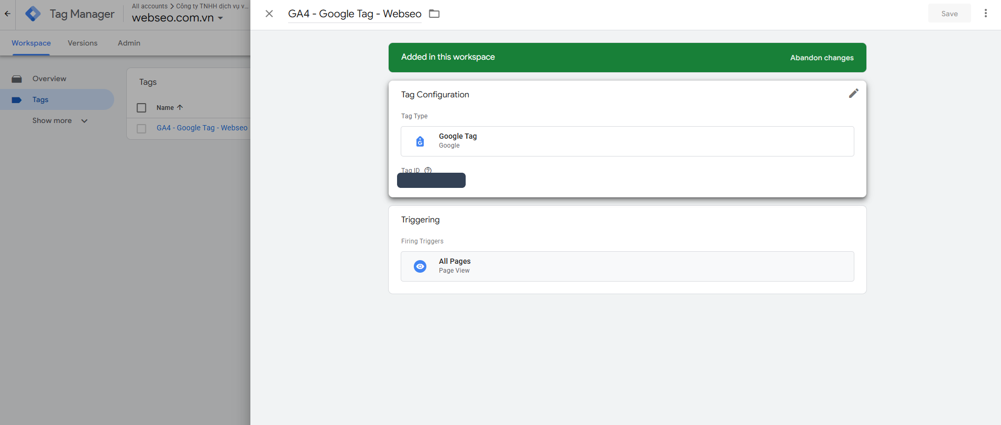Viewport: 1001px width, 425px height.
Task: Close the tag editor panel
Action: (269, 14)
